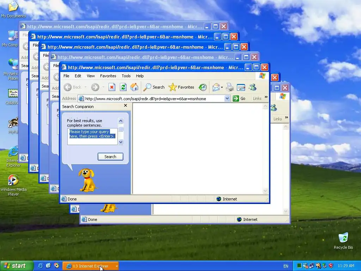Click the green CPU meter tray icon
The image size is (361, 271).
[299, 266]
